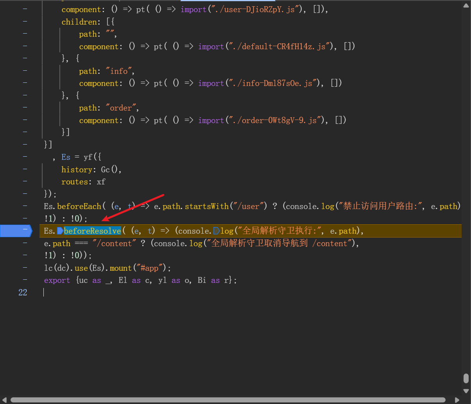The width and height of the screenshot is (471, 404).
Task: Click the horizontal scrollbar left arrow
Action: [5, 400]
